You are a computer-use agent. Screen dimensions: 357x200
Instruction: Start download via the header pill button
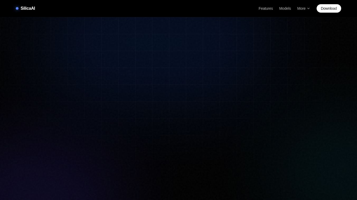(329, 8)
